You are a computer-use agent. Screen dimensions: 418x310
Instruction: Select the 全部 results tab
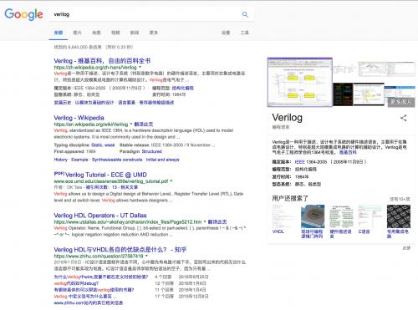[x=59, y=33]
